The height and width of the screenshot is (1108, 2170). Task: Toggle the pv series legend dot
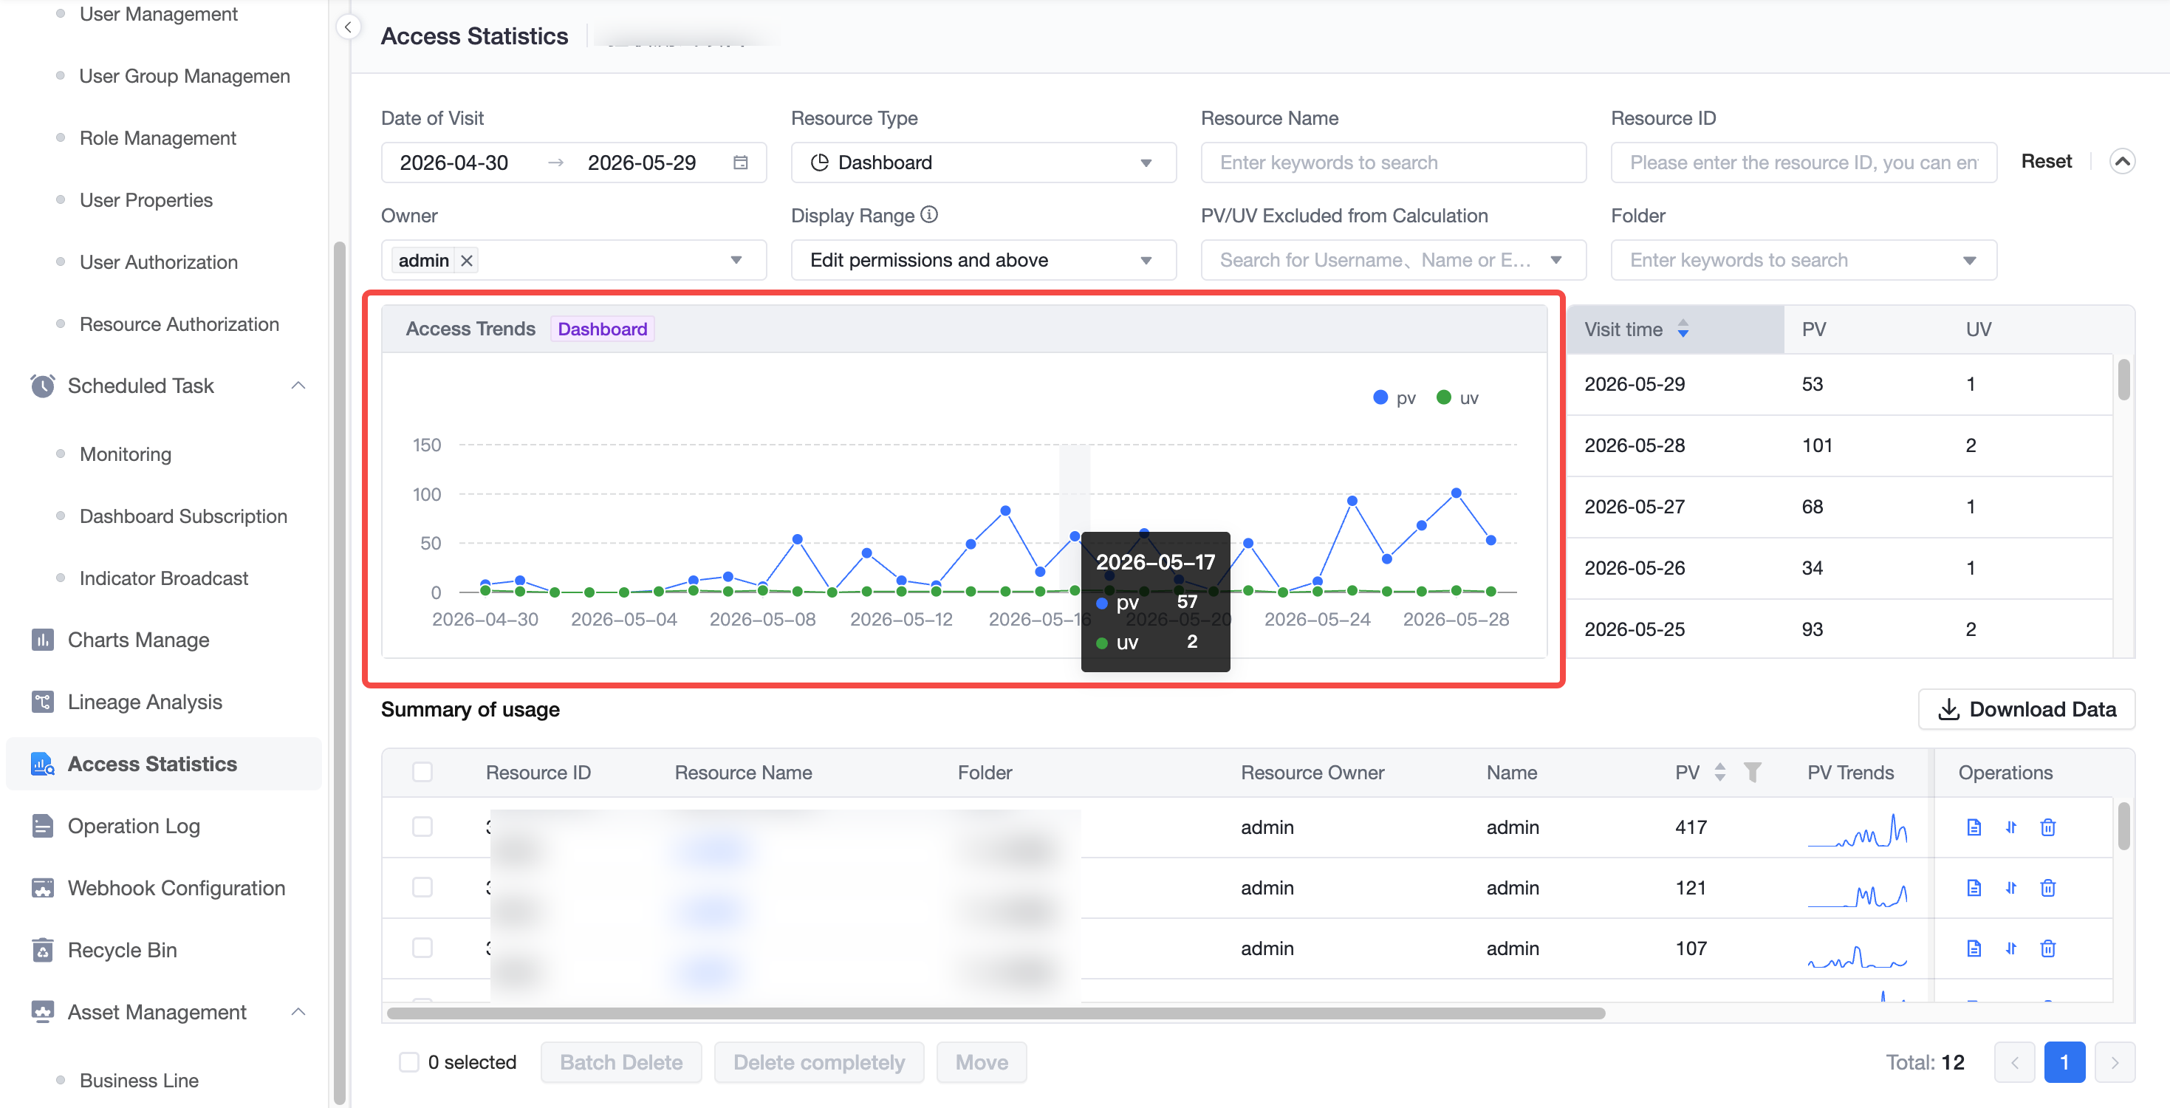[1380, 397]
